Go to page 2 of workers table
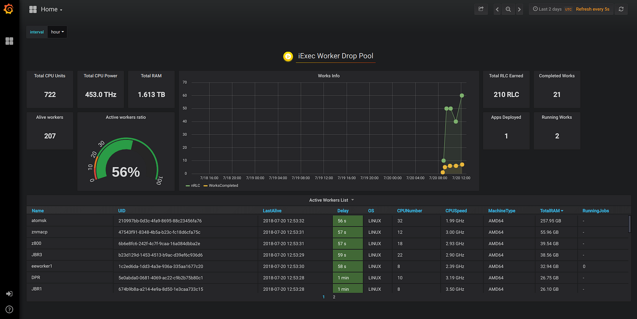This screenshot has height=319, width=637. click(x=334, y=297)
